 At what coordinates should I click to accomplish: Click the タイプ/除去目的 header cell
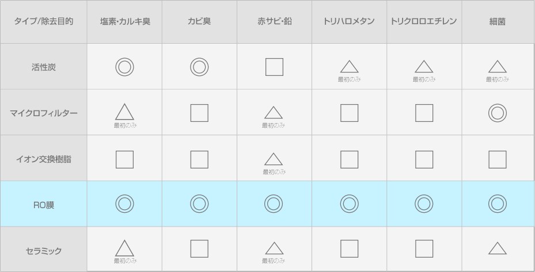pyautogui.click(x=44, y=22)
